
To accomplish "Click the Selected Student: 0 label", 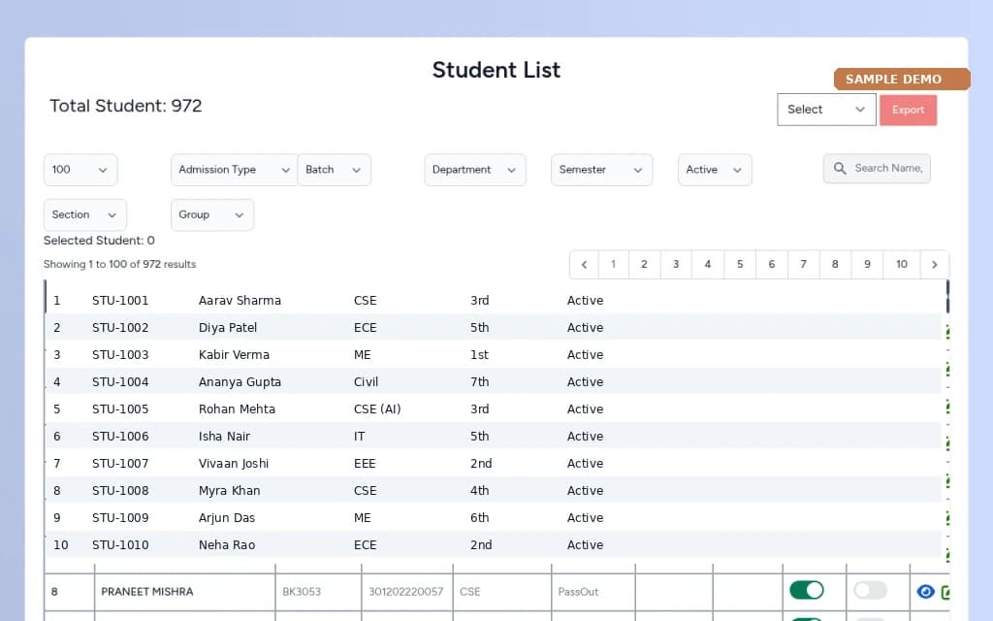I will (99, 241).
